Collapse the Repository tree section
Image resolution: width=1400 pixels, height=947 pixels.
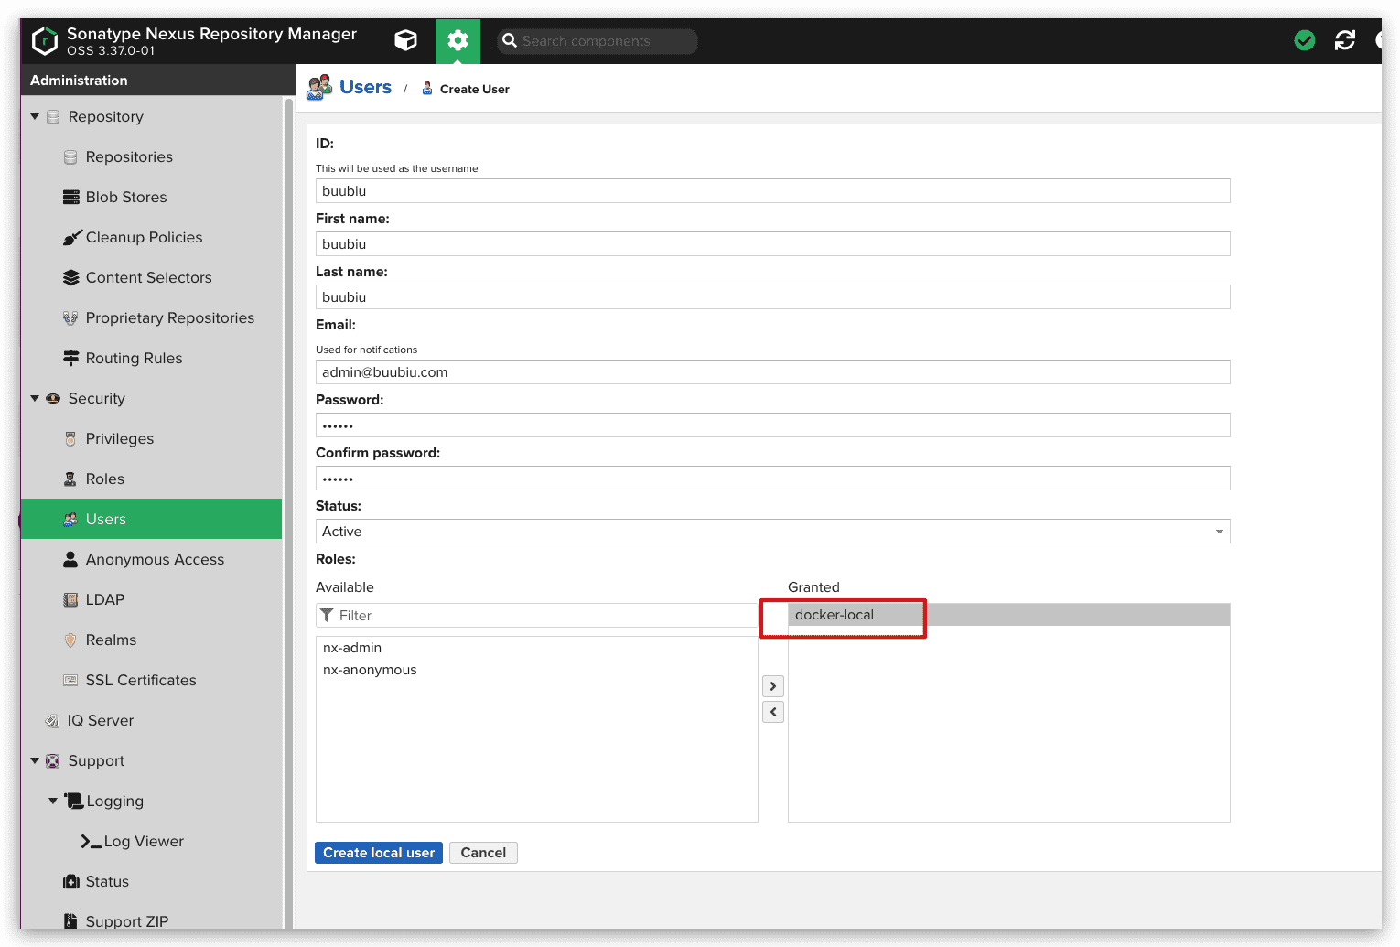(x=35, y=117)
